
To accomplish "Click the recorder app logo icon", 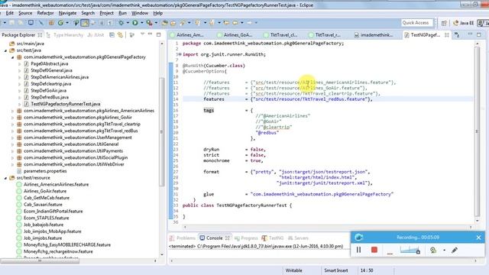I will (358, 238).
